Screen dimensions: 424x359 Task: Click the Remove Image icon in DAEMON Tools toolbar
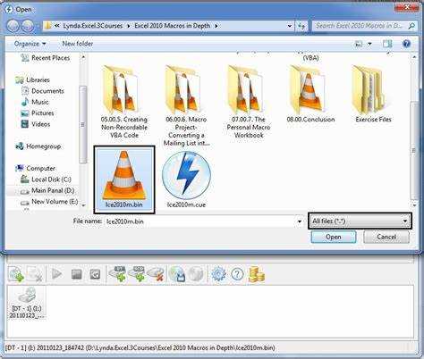pos(35,274)
